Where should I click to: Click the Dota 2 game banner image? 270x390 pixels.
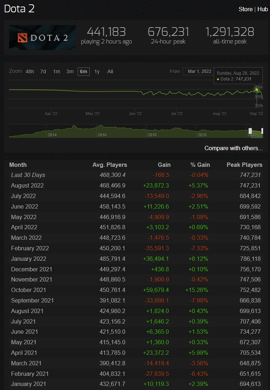coord(42,38)
